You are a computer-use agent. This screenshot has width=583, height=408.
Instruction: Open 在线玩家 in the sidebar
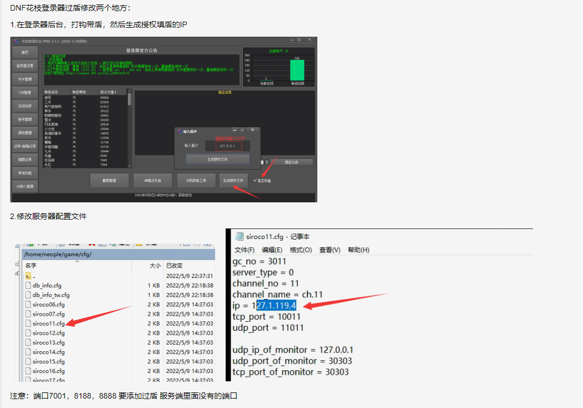(25, 106)
